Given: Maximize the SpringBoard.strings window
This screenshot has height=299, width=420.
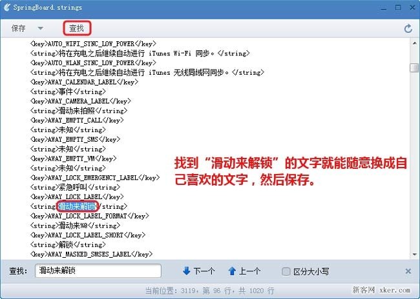Looking at the screenshot, I should 398,8.
